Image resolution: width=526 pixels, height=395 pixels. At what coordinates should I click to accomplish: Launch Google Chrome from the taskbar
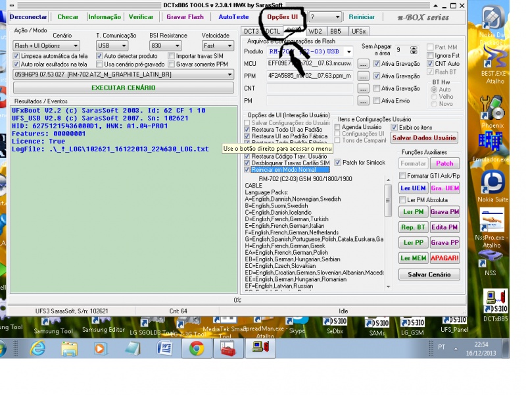point(197,348)
